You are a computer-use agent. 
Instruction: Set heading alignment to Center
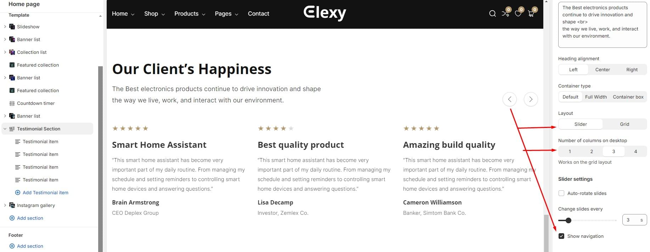point(603,69)
